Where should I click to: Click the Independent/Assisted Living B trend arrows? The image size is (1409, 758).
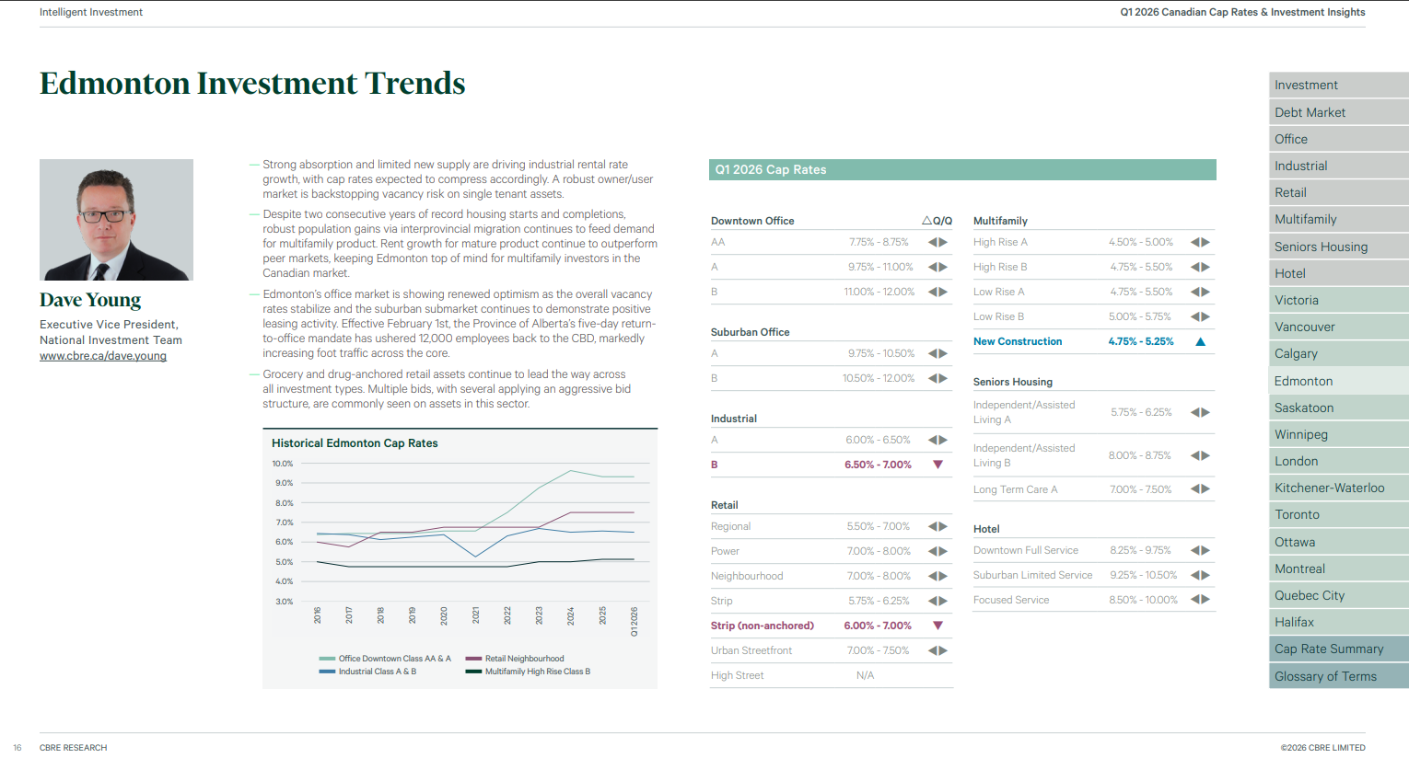click(x=1200, y=455)
